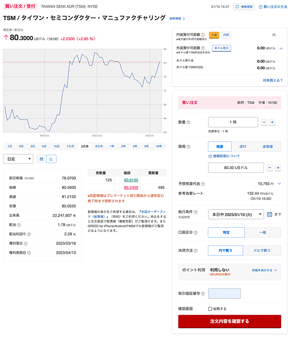This screenshot has width=291, height=339.
Task: Click help icon next to 執行条件
Action: pos(196,212)
